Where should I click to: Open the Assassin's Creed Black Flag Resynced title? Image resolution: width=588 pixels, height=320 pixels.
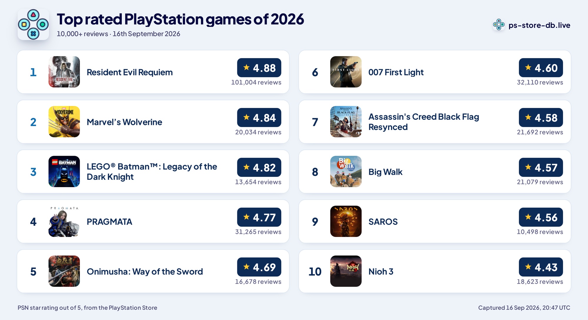pos(424,122)
